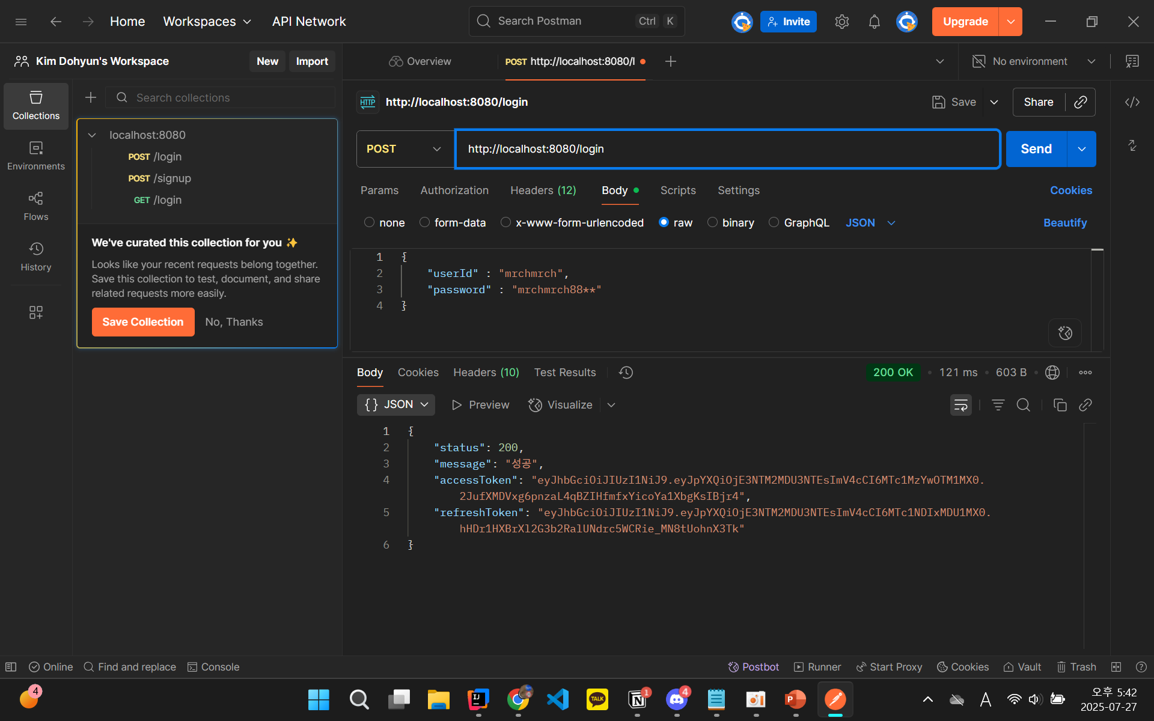Open the settings gear icon
The height and width of the screenshot is (721, 1154).
[841, 22]
